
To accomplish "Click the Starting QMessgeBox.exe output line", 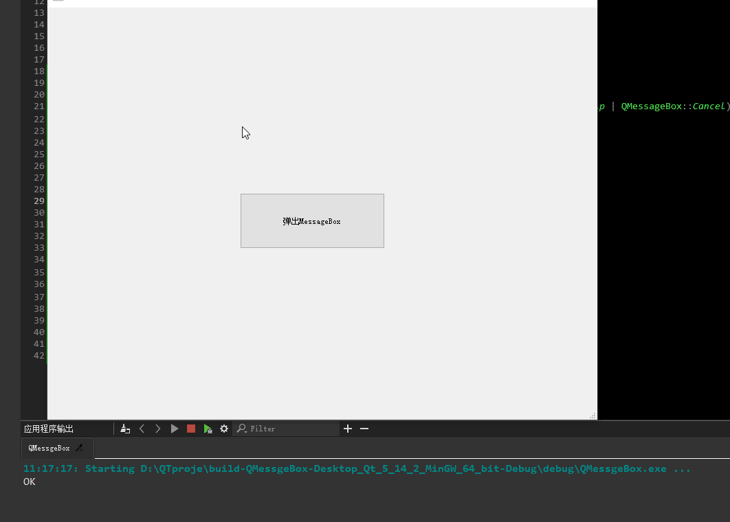I will [x=357, y=468].
